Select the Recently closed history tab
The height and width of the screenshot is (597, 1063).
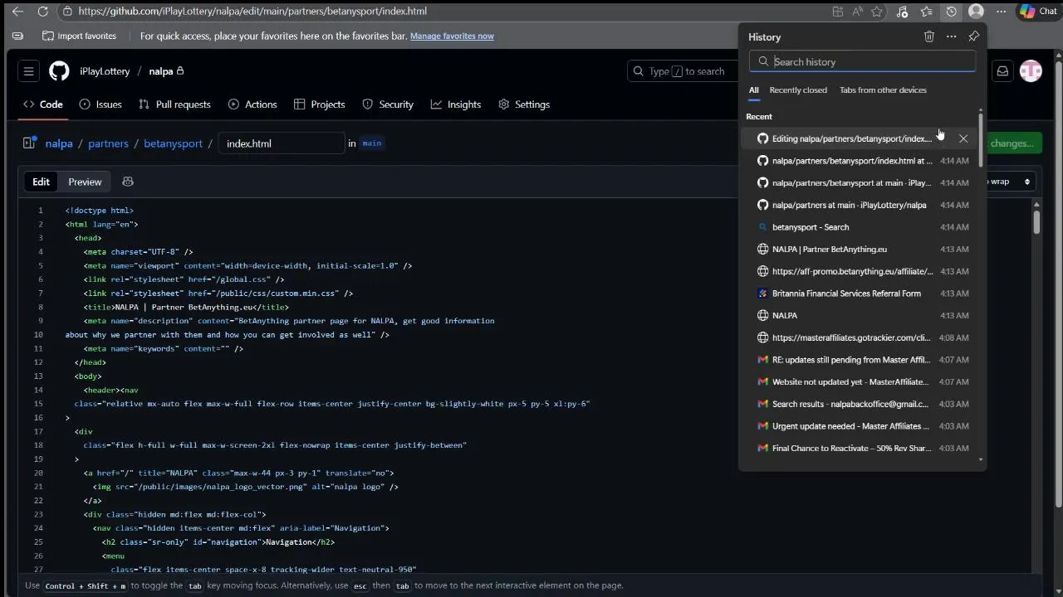point(798,90)
